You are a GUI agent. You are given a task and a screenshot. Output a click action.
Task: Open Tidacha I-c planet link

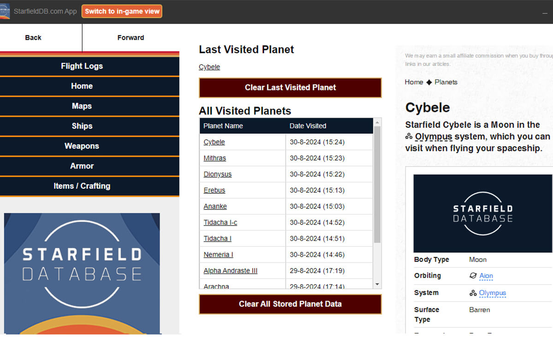[x=220, y=222]
